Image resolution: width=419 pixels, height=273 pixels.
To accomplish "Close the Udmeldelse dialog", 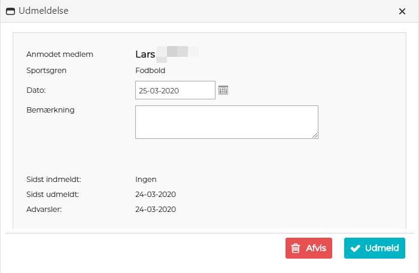I will click(402, 11).
